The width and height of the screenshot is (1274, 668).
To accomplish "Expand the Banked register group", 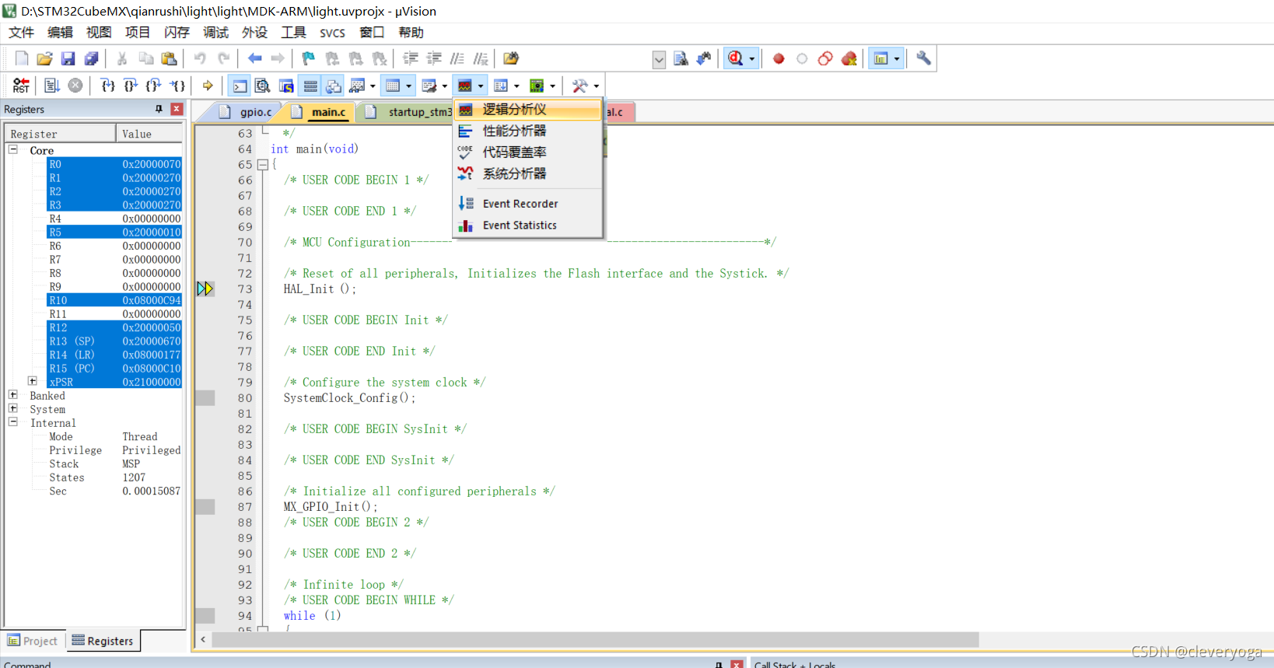I will tap(13, 395).
